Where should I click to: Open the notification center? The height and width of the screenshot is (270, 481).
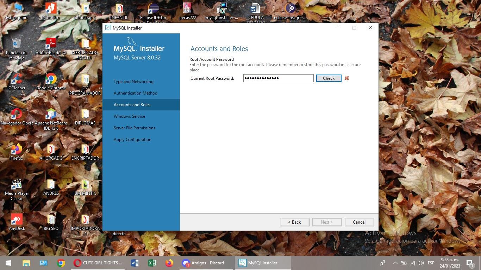pos(470,263)
